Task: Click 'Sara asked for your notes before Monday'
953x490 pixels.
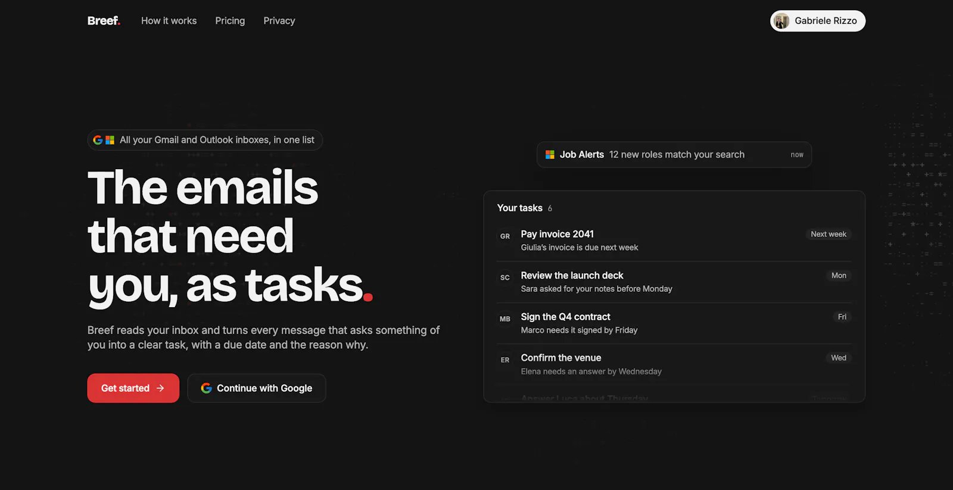Action: coord(596,289)
